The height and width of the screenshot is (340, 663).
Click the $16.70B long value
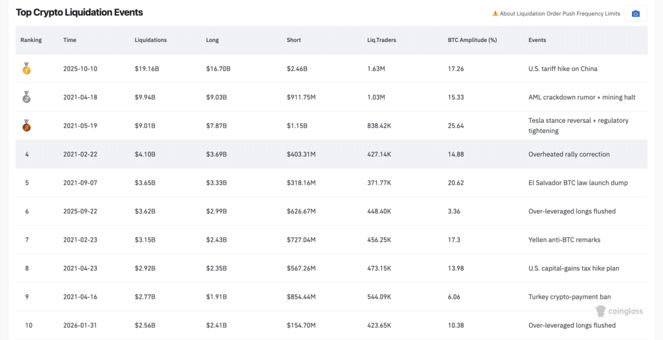tap(218, 69)
